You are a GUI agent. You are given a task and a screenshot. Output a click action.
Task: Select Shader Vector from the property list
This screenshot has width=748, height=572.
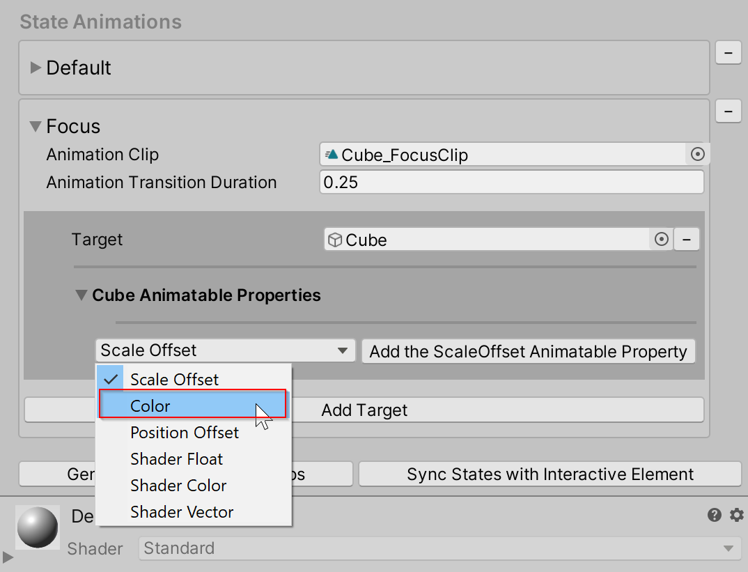pos(181,512)
